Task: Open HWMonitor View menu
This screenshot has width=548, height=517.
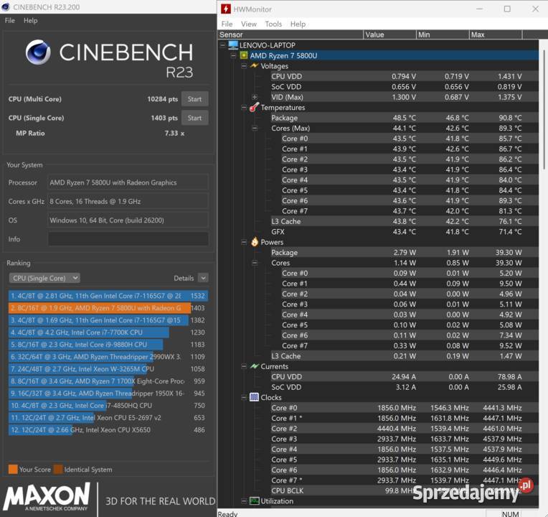Action: 248,24
